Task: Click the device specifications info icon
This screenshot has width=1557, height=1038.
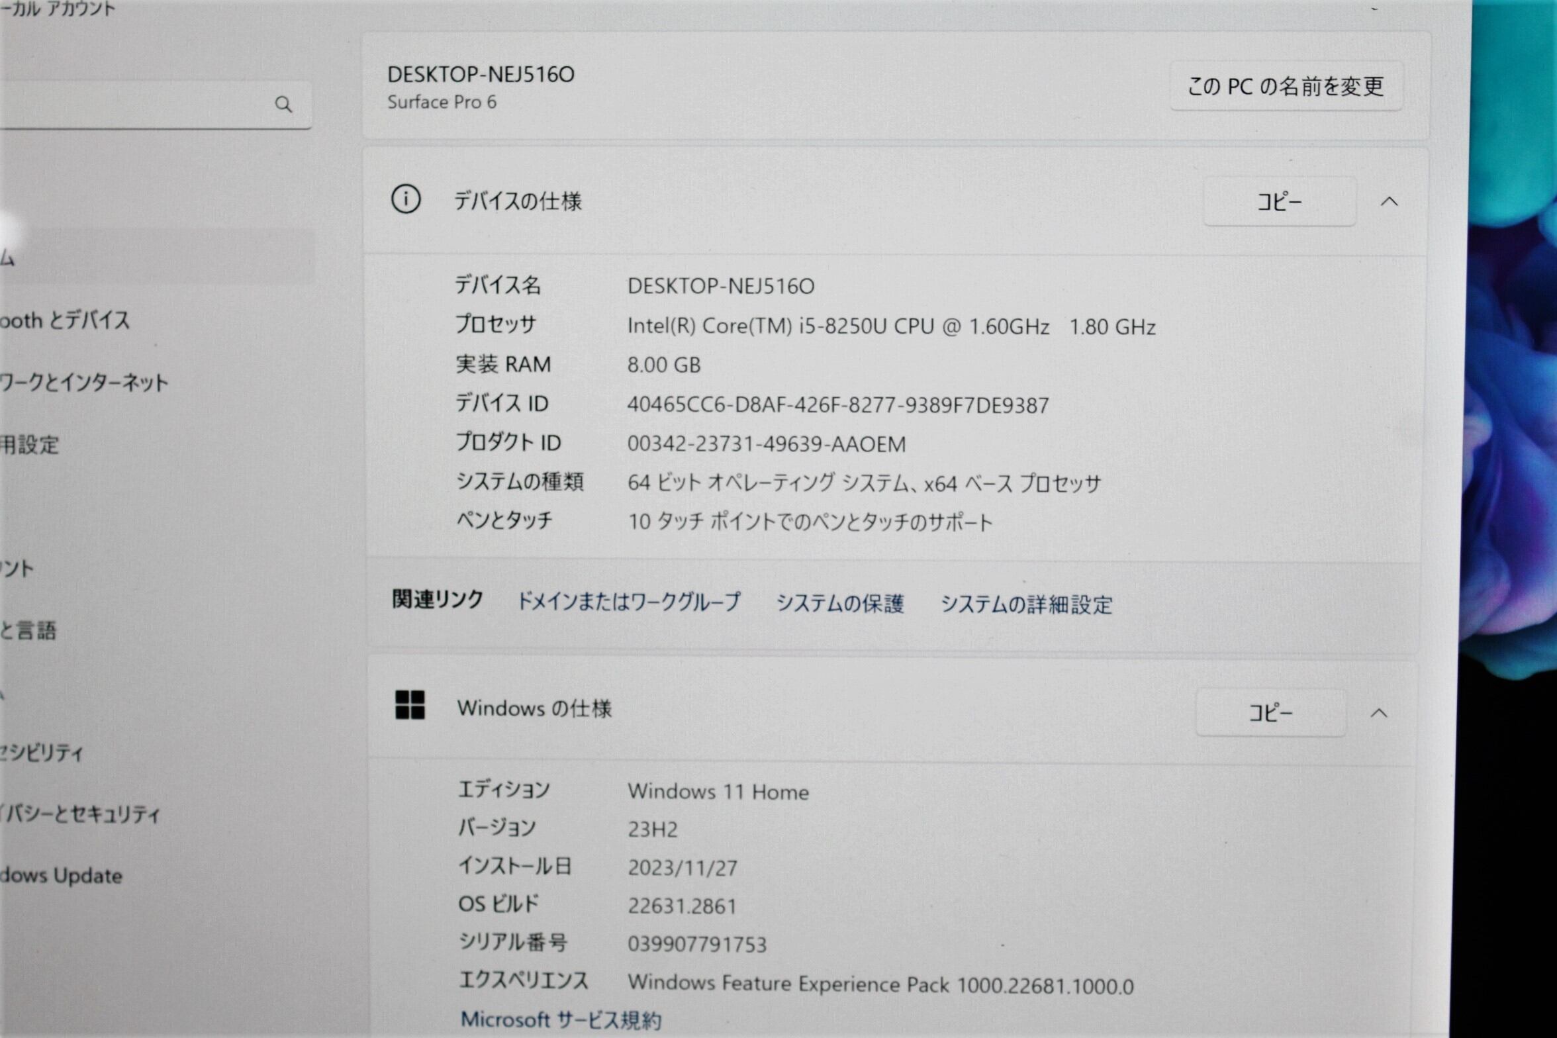Action: point(406,199)
